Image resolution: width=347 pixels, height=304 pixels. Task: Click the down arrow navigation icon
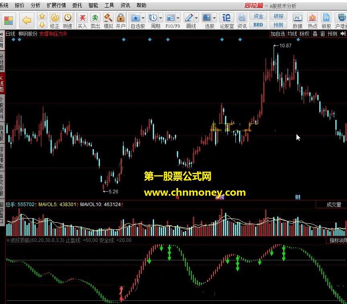[x=42, y=25]
